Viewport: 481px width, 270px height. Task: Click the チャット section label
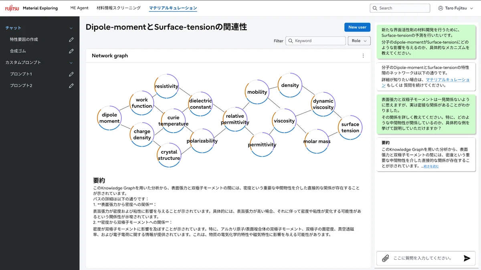coord(13,28)
